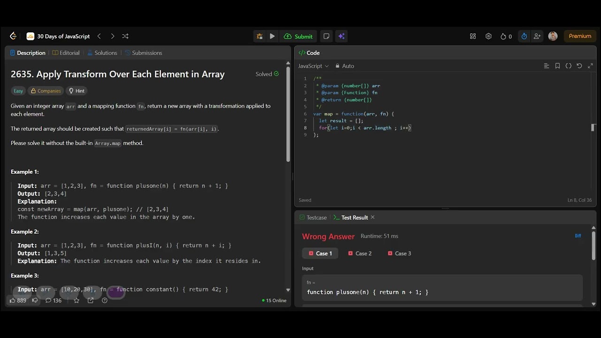Click the 15 Online indicator
This screenshot has height=338, width=601.
(274, 300)
